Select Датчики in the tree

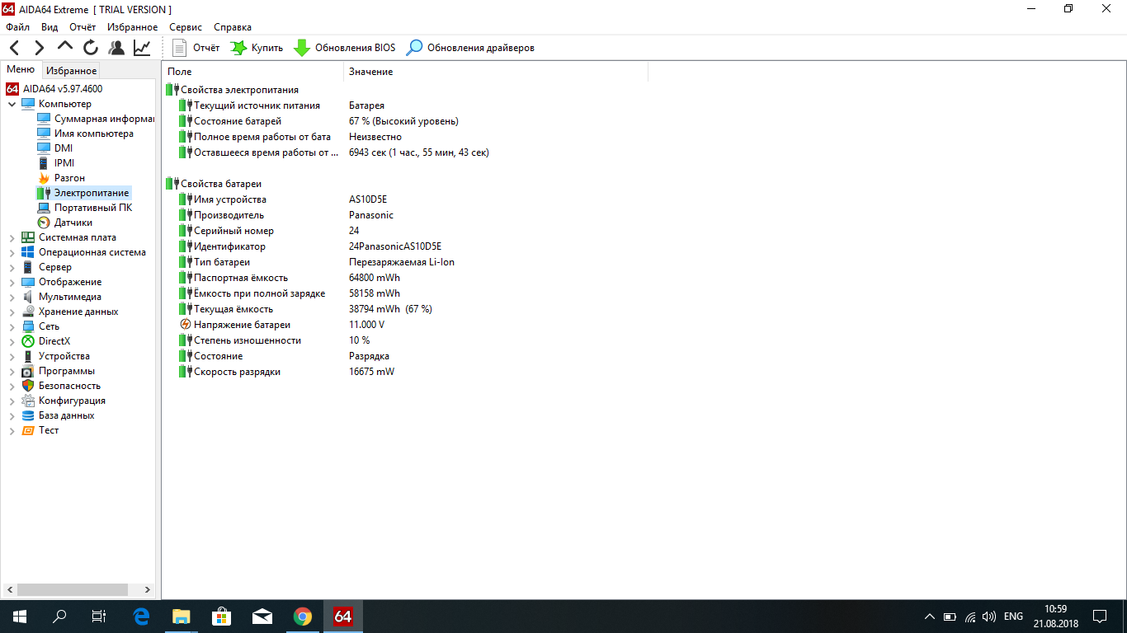pos(73,223)
